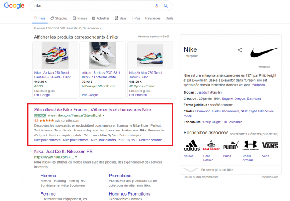Click the Adidas logo
The height and width of the screenshot is (201, 290).
click(x=192, y=145)
